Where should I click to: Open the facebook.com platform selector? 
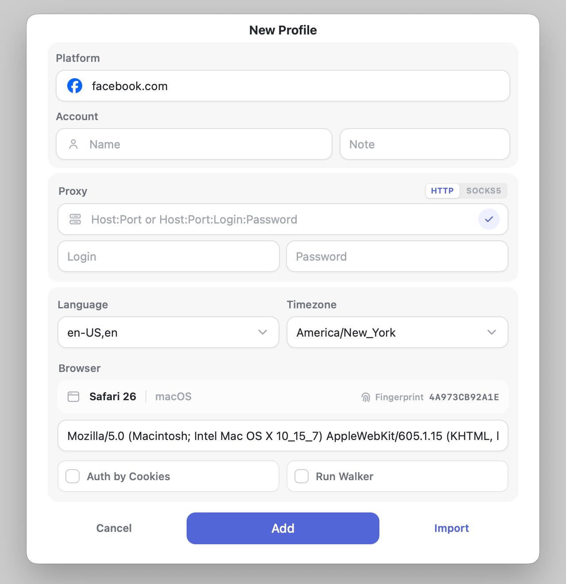coord(283,86)
